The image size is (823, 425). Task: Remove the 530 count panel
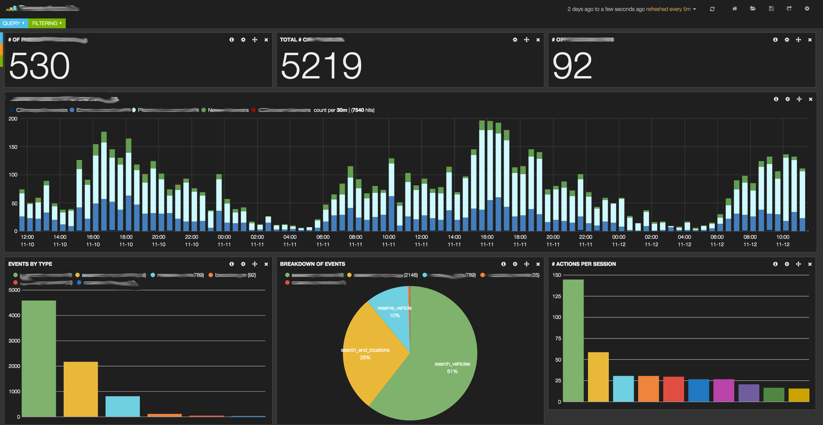(x=266, y=40)
